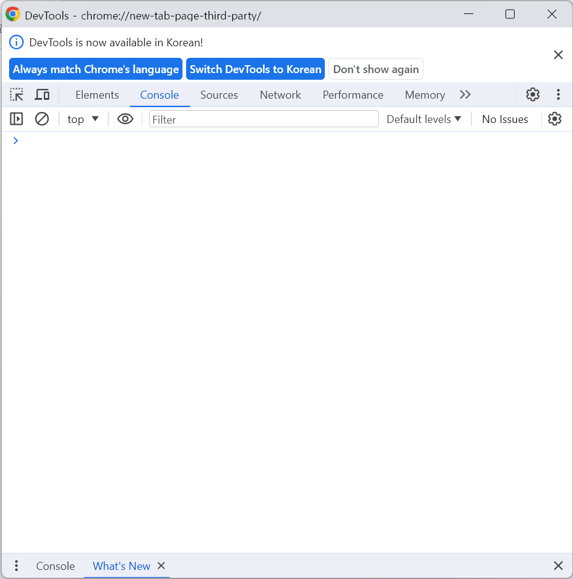Image resolution: width=573 pixels, height=579 pixels.
Task: Open the customize DevTools three-dot menu
Action: [x=558, y=94]
